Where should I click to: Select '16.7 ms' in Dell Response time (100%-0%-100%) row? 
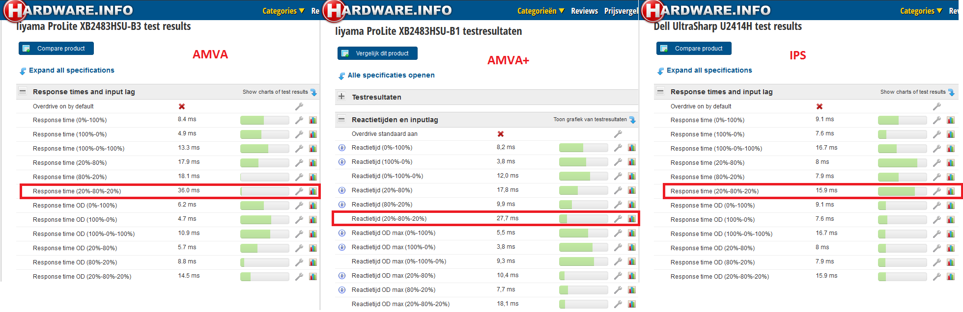826,148
